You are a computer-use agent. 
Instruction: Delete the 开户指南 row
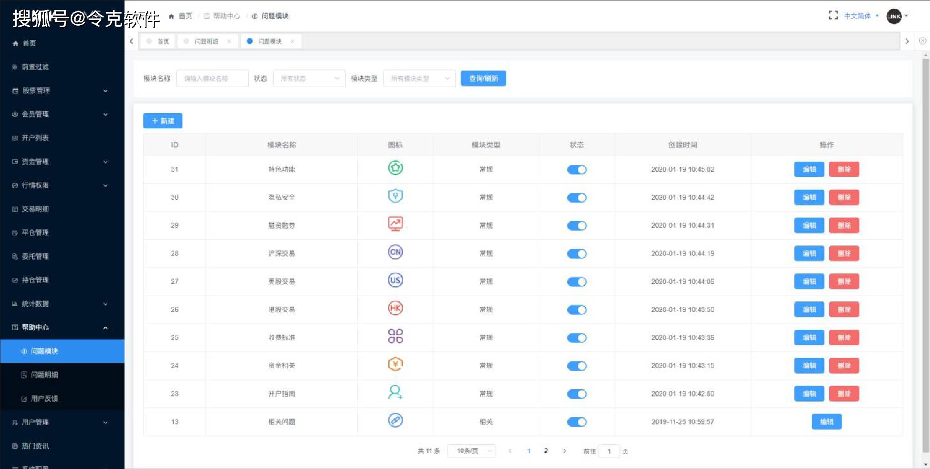(x=844, y=394)
